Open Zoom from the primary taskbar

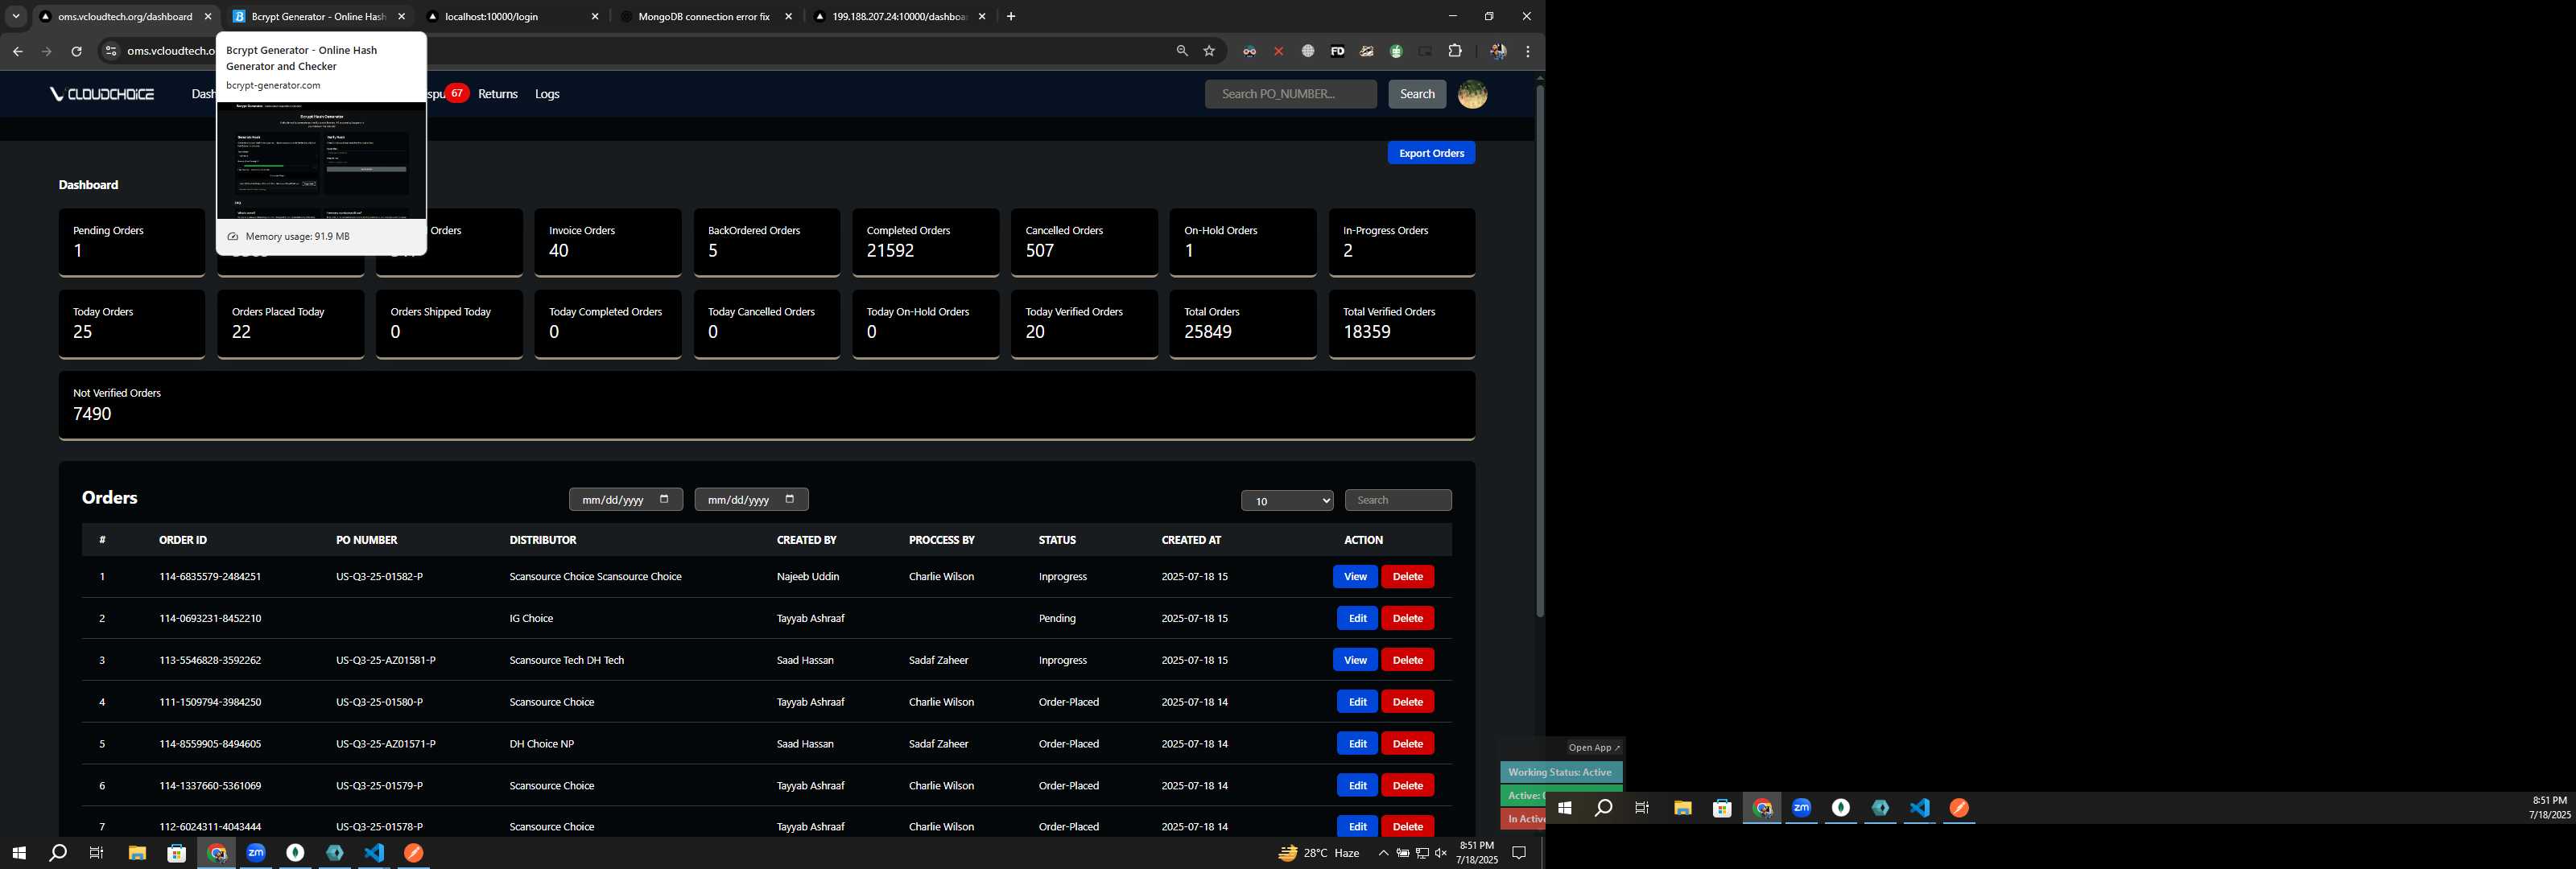click(x=256, y=853)
